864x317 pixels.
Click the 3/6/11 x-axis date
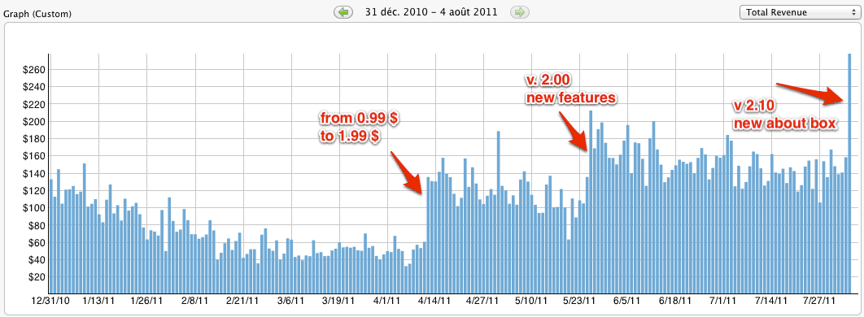(x=291, y=301)
